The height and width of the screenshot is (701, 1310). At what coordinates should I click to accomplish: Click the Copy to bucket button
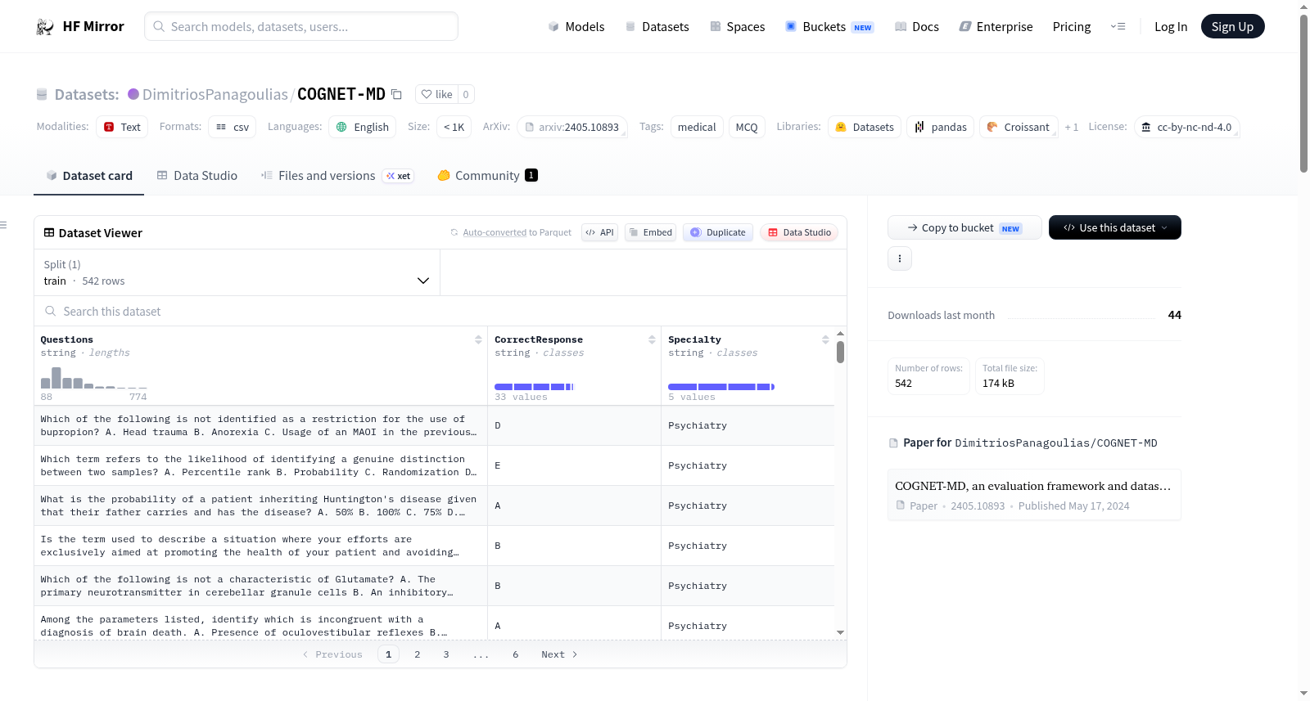pyautogui.click(x=964, y=227)
